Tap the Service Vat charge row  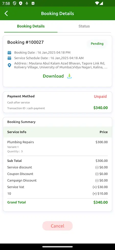pyautogui.click(x=57, y=187)
